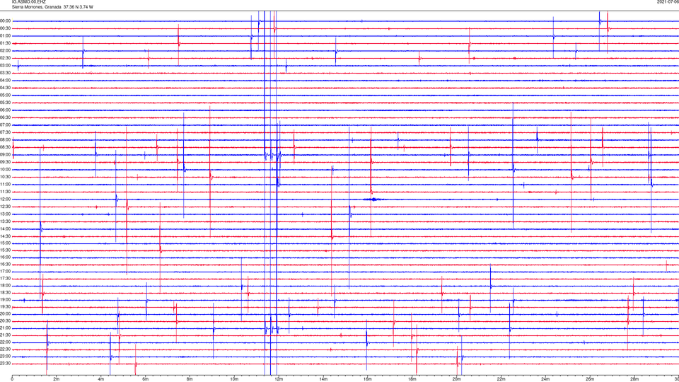The width and height of the screenshot is (679, 382).
Task: Click the 12m minute axis label
Action: [x=279, y=379]
